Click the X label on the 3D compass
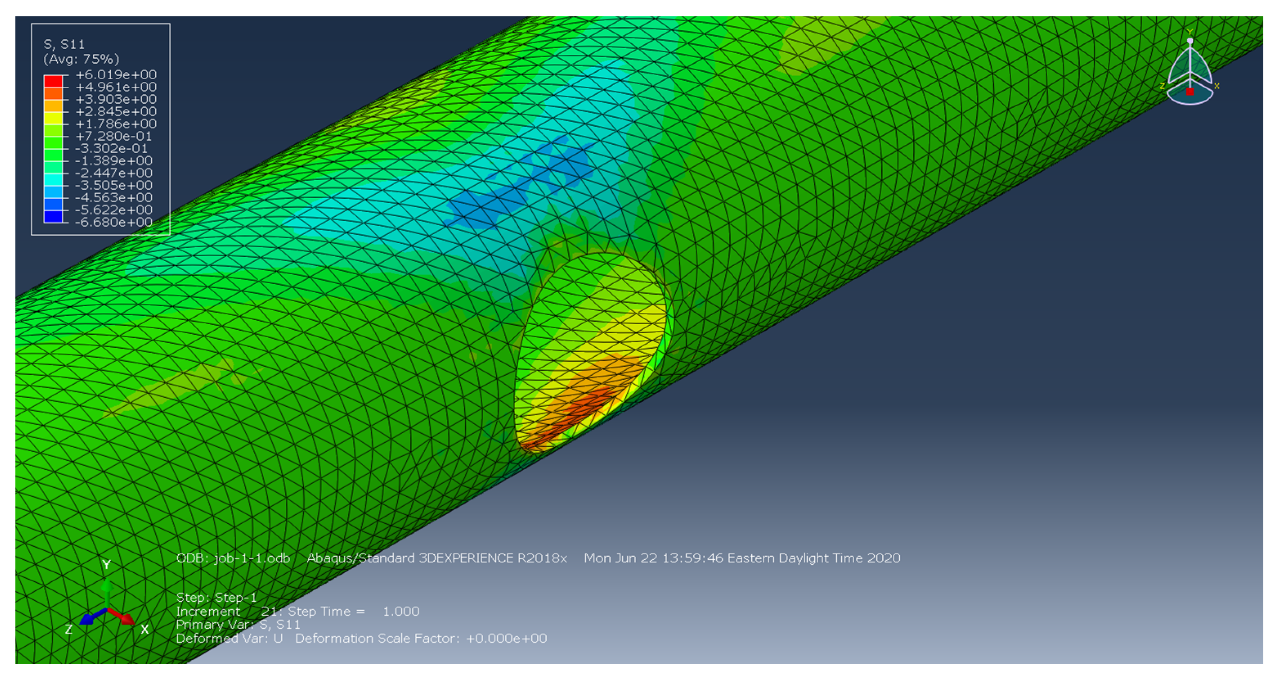 (x=1217, y=86)
